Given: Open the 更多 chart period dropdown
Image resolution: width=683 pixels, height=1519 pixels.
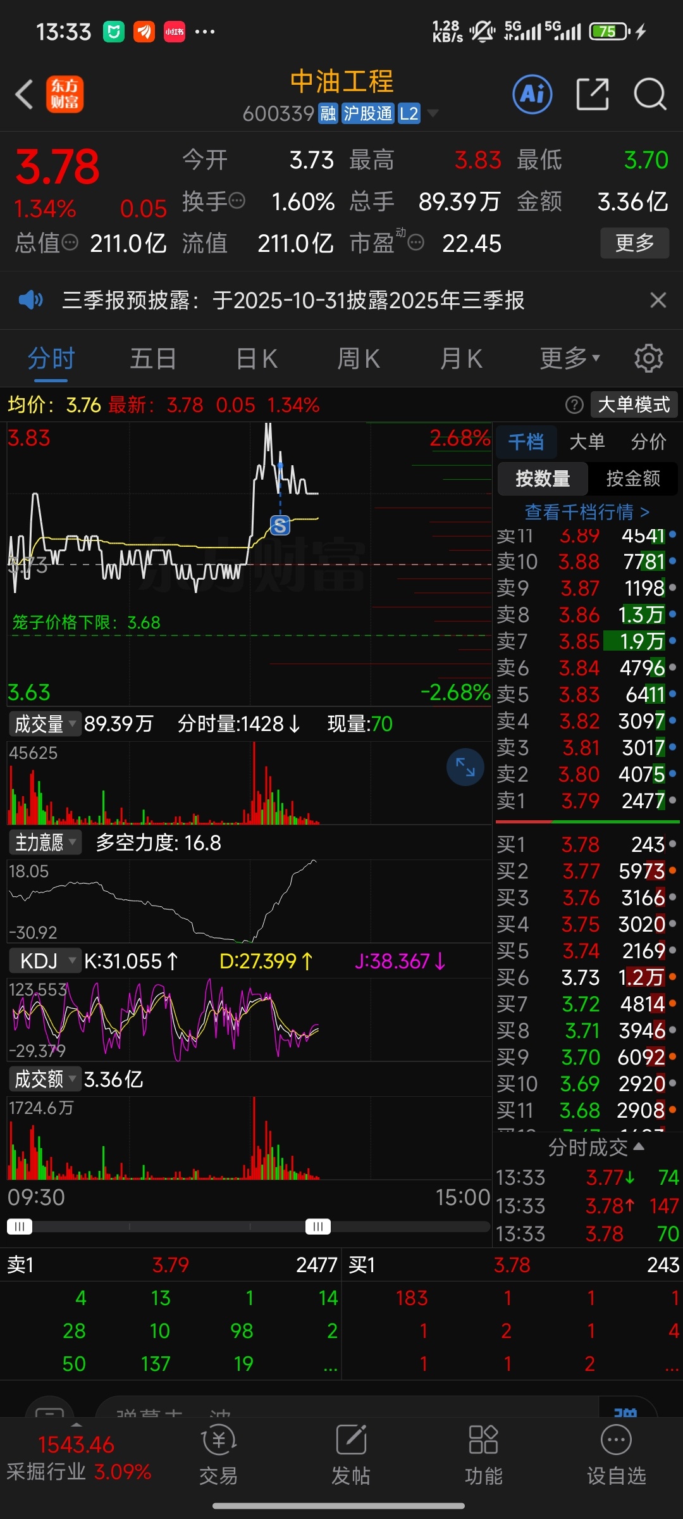Looking at the screenshot, I should click(x=569, y=358).
